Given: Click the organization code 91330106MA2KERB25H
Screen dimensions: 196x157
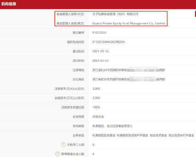Looking at the screenshot, I should click(109, 42).
